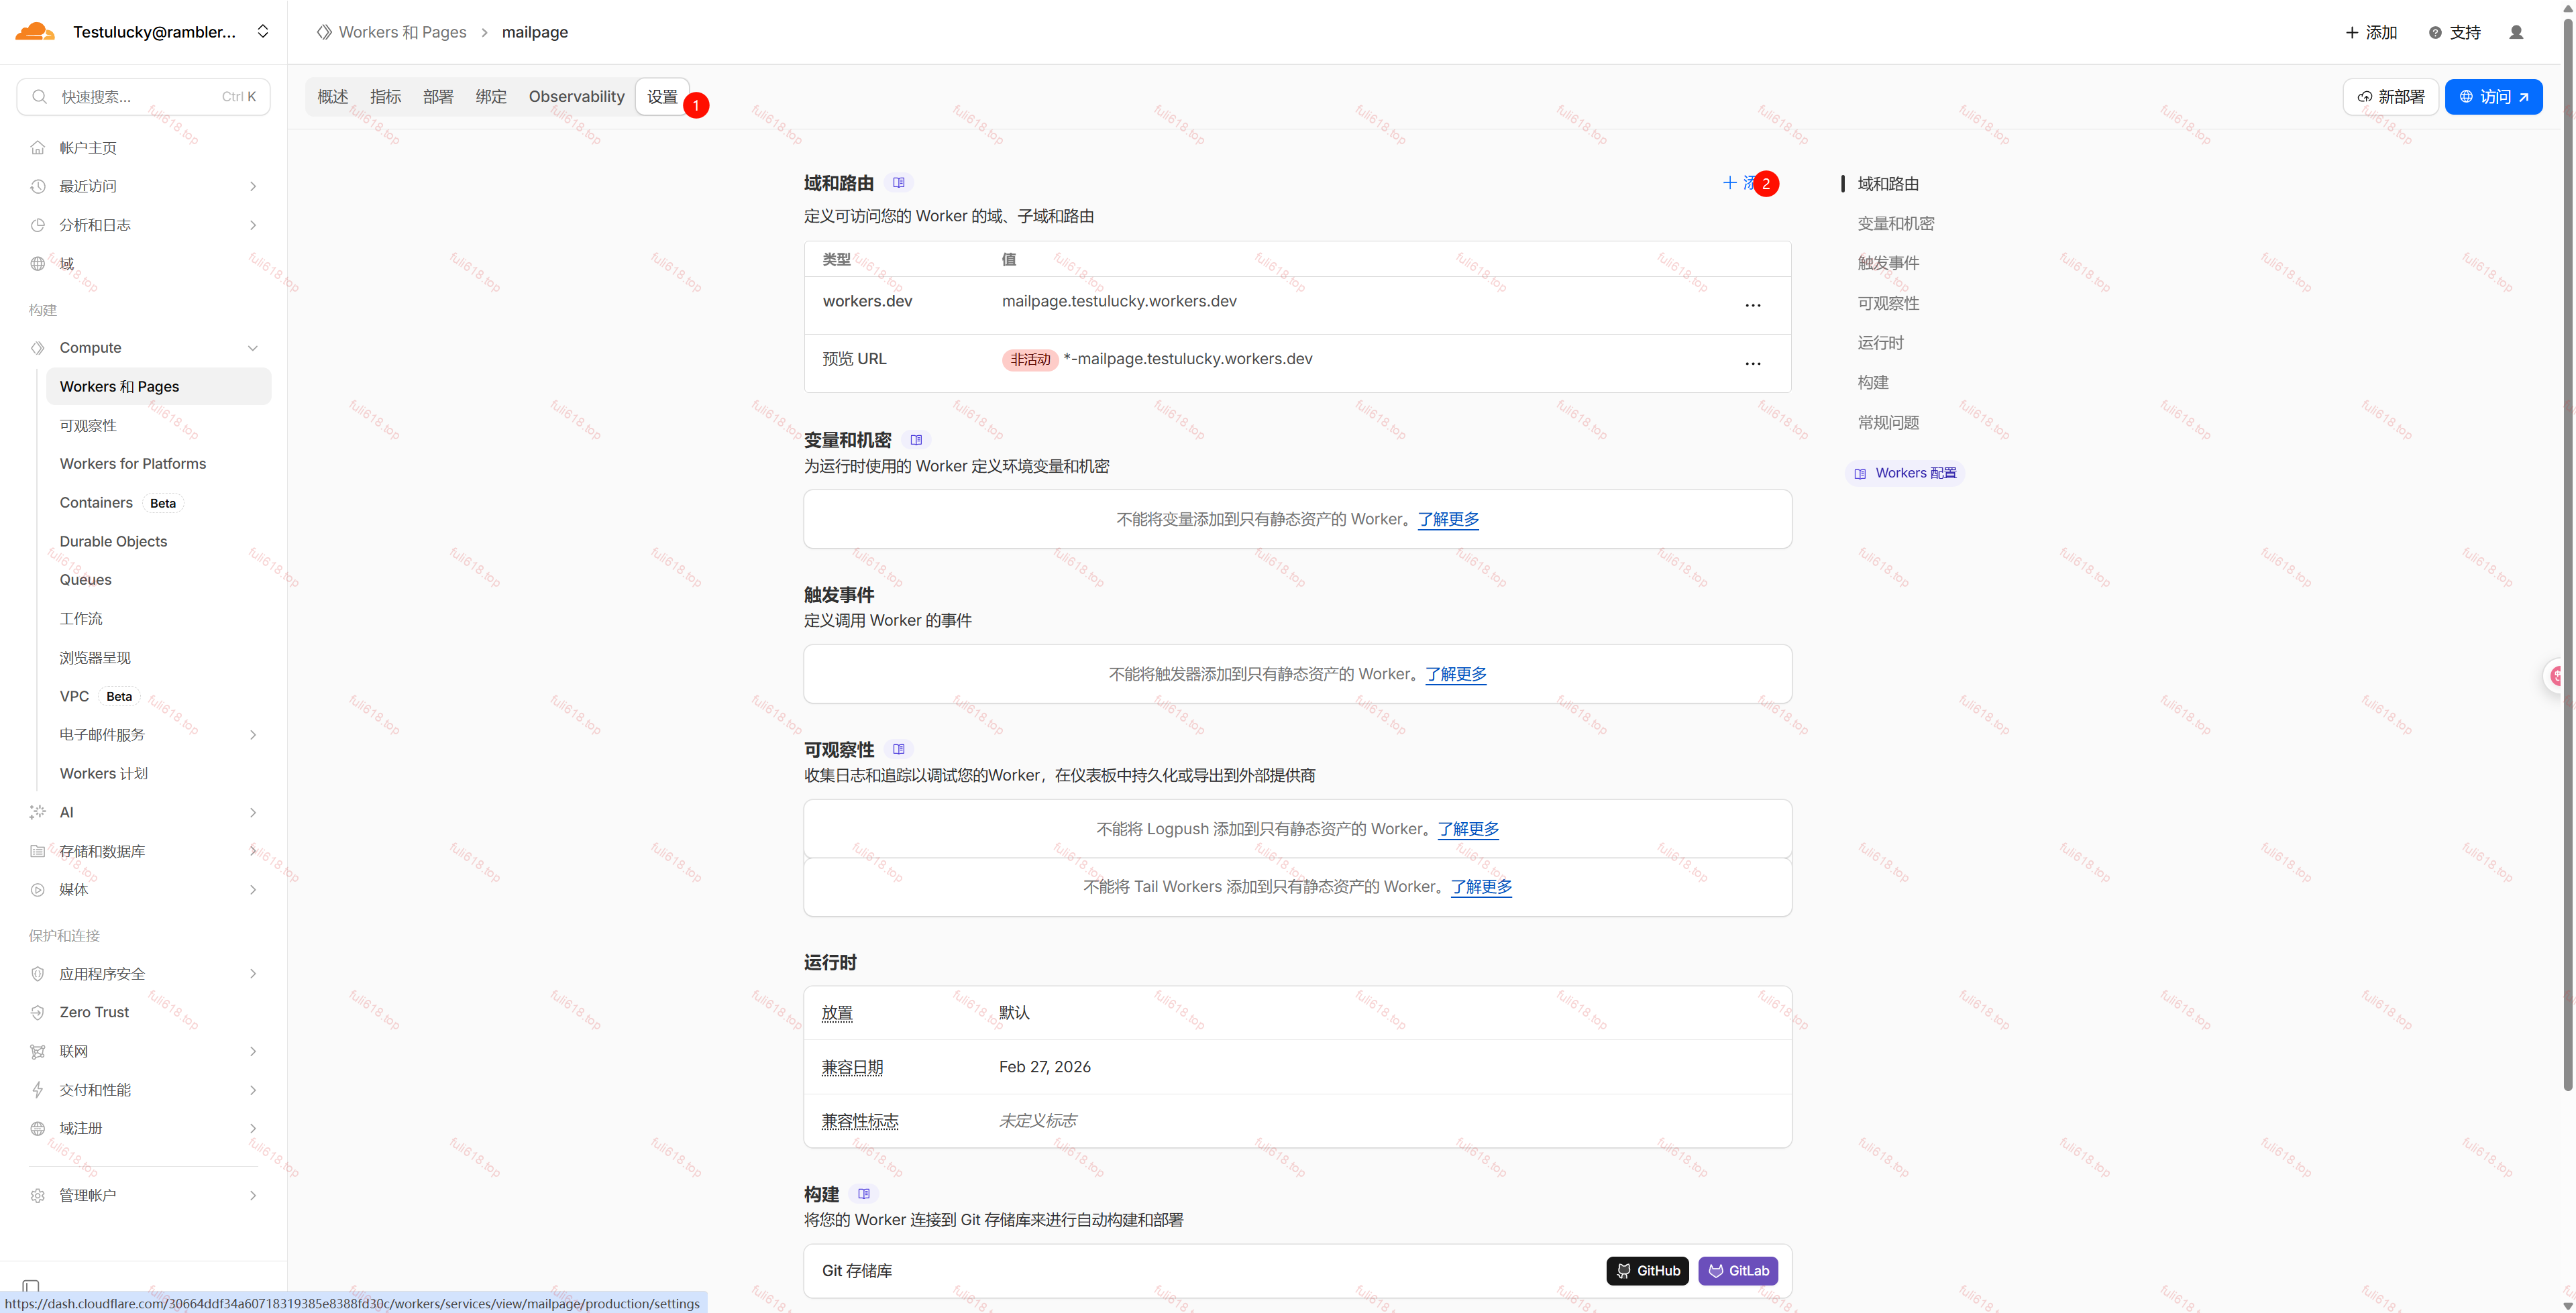Switch to the 部署 tab
Viewport: 2576px width, 1313px height.
pyautogui.click(x=438, y=96)
